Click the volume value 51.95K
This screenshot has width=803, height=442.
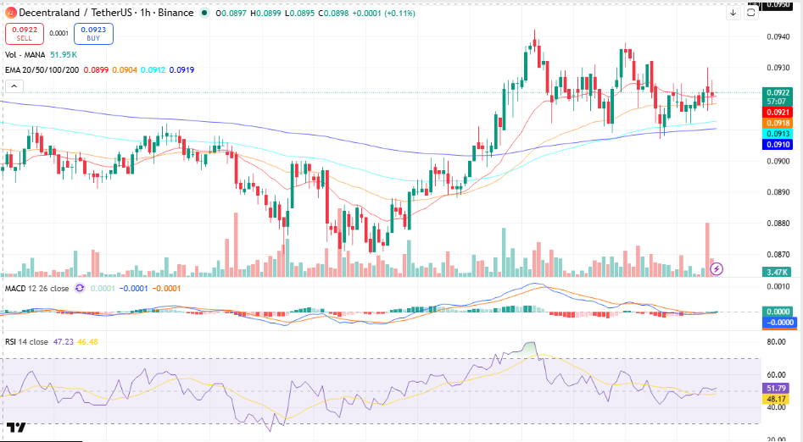[64, 55]
